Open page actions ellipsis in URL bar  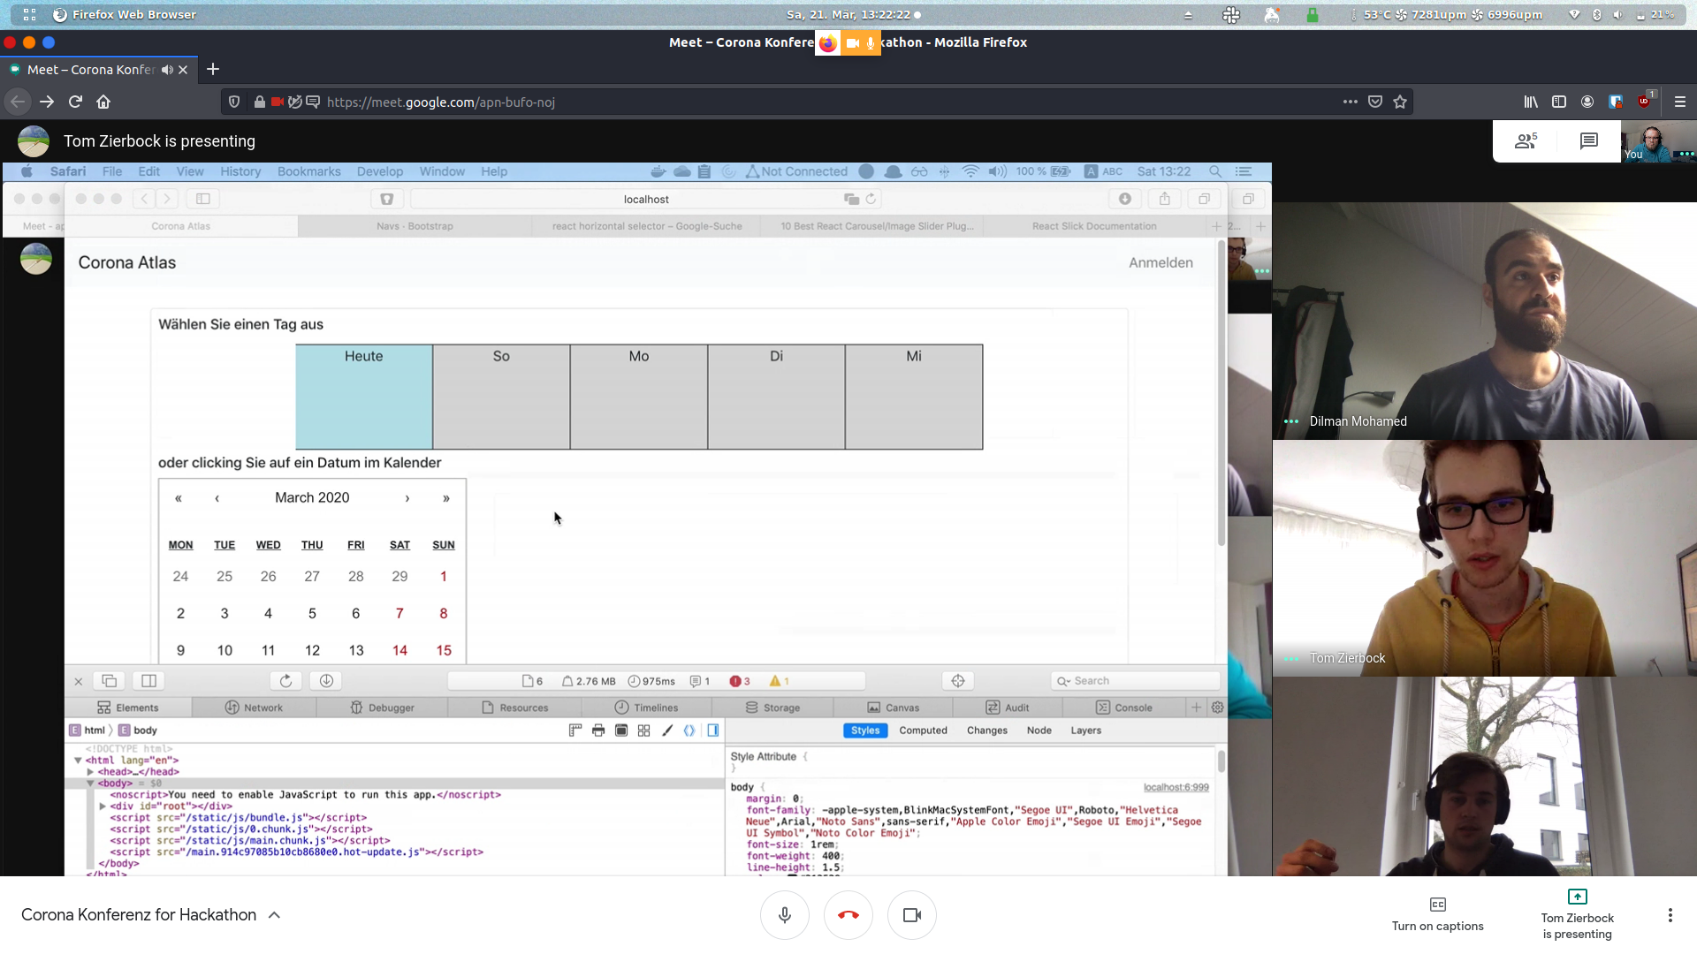point(1350,102)
